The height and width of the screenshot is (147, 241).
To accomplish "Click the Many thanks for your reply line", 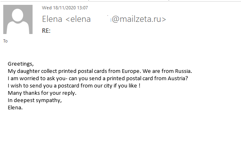I will (x=42, y=93).
